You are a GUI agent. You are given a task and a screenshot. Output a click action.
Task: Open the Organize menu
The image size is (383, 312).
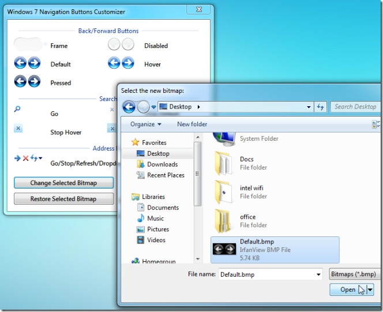tap(146, 124)
